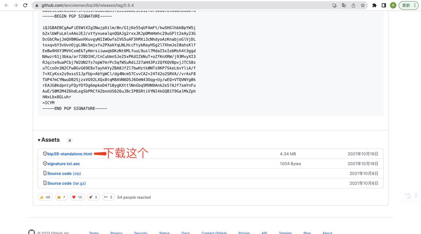Open the green profile avatar
The width and height of the screenshot is (421, 234).
[393, 5]
